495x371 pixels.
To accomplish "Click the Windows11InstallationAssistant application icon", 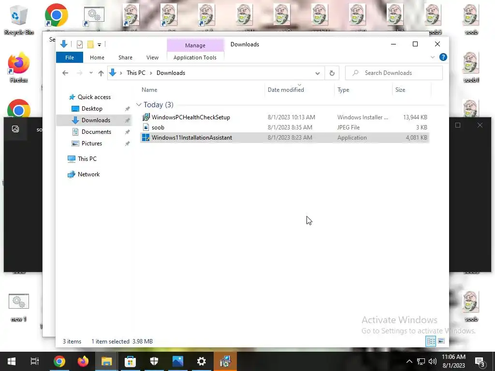I will [x=146, y=138].
